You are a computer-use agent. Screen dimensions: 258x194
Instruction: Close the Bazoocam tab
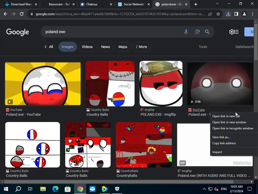click(x=74, y=4)
